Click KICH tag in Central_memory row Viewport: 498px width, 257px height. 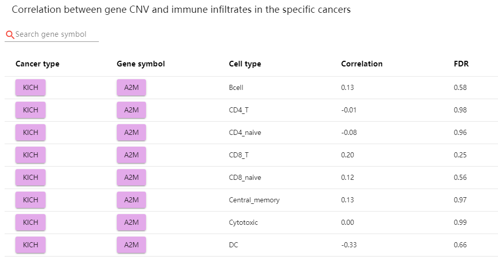click(31, 200)
